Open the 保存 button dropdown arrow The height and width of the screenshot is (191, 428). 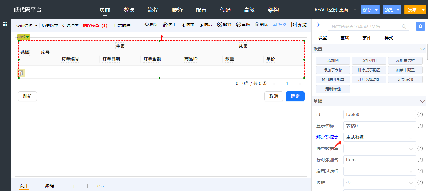coord(376,10)
